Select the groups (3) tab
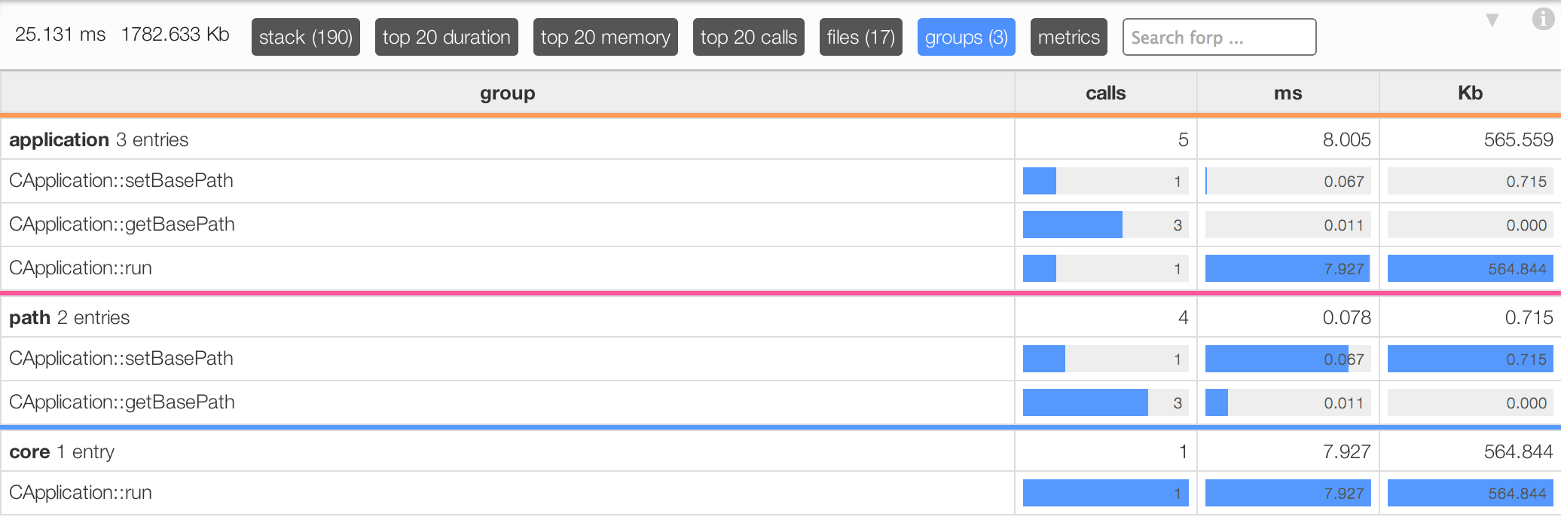The height and width of the screenshot is (520, 1561). tap(967, 37)
